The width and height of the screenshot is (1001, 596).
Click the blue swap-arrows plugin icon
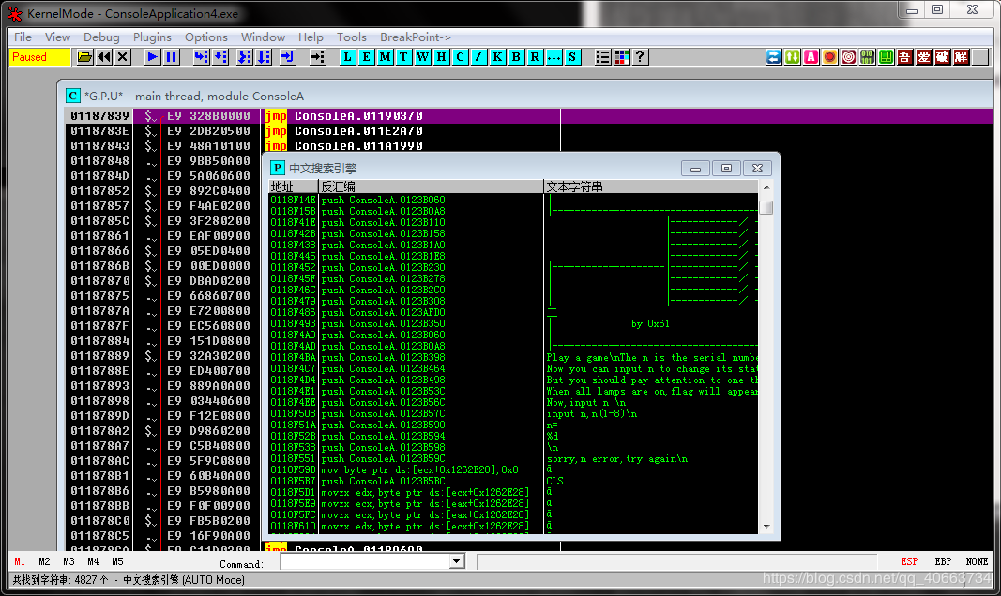point(774,57)
